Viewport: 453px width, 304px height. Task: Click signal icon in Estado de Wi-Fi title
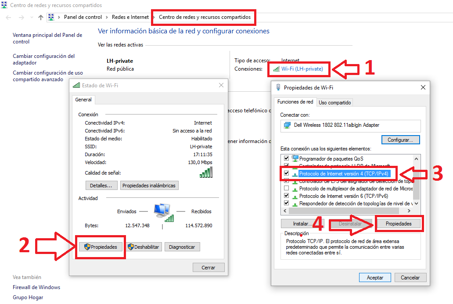(76, 85)
